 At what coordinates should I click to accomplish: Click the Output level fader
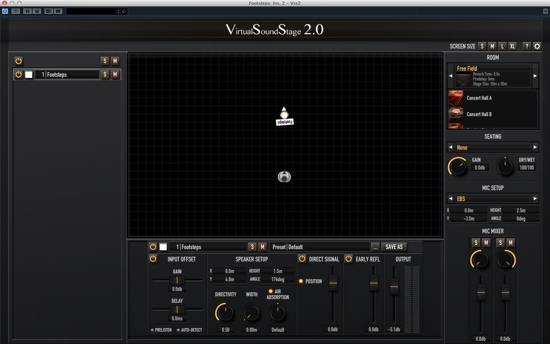[x=394, y=287]
